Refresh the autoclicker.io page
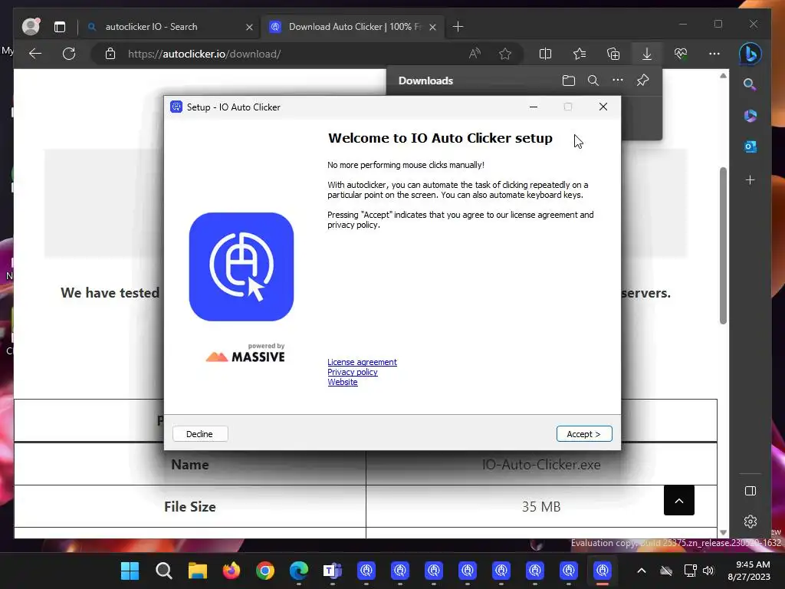The image size is (785, 589). coord(69,54)
